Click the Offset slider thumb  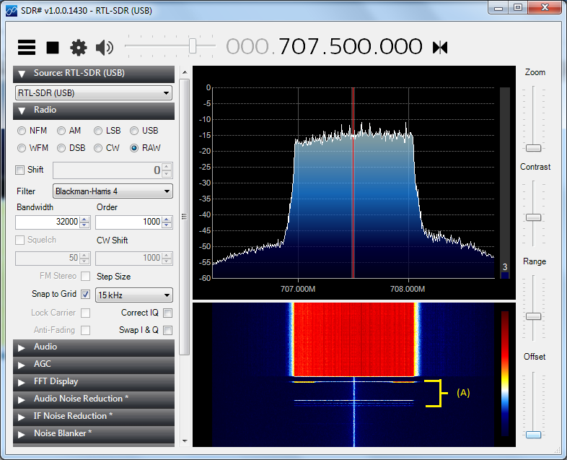pos(533,435)
